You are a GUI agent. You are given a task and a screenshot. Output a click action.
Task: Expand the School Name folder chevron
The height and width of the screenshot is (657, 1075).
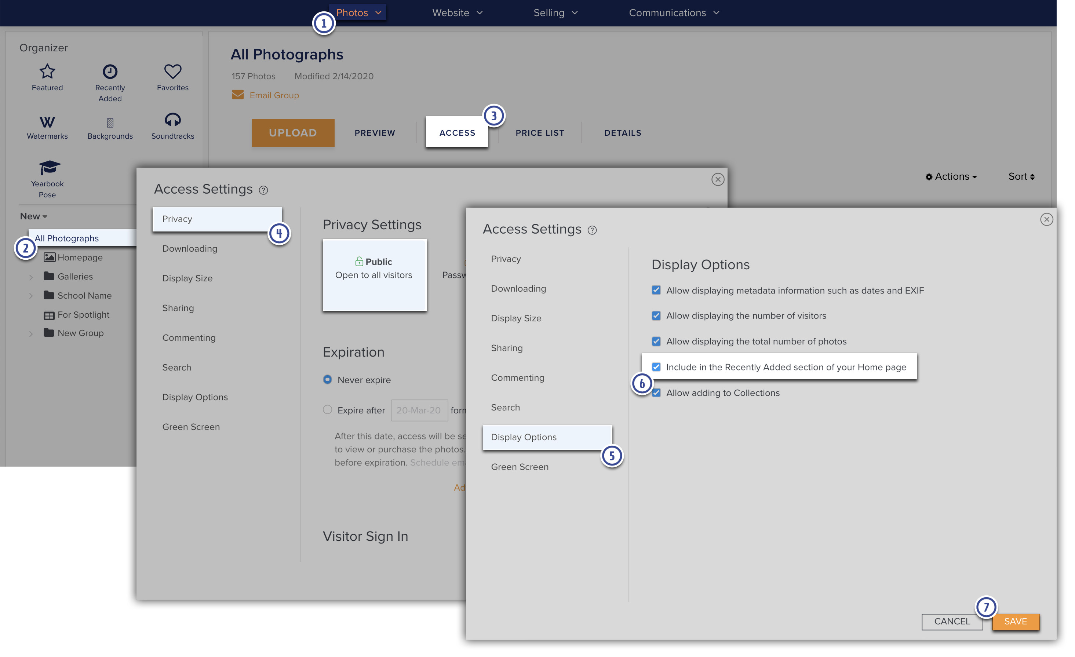[x=30, y=296]
